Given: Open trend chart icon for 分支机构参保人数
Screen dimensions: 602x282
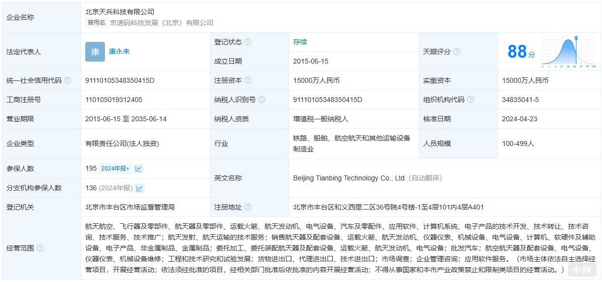Looking at the screenshot, I should pos(140,188).
